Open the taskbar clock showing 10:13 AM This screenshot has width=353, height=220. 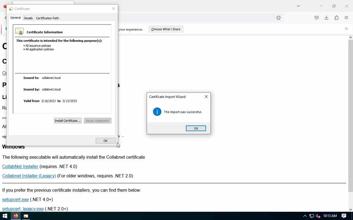click(330, 216)
